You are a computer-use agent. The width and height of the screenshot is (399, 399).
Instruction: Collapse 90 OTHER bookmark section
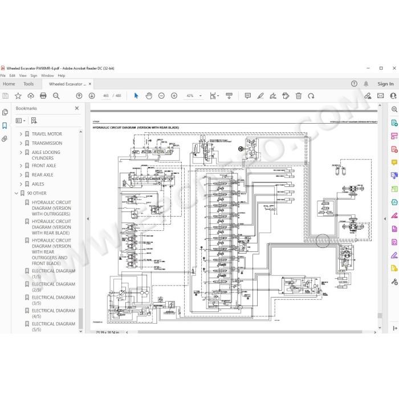click(17, 193)
